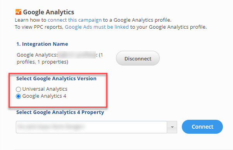Viewport: 233px width, 150px height.
Task: Click the Google Analytics page title
Action: [48, 12]
